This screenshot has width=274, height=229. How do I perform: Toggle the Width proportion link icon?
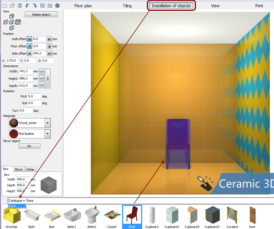pos(42,71)
